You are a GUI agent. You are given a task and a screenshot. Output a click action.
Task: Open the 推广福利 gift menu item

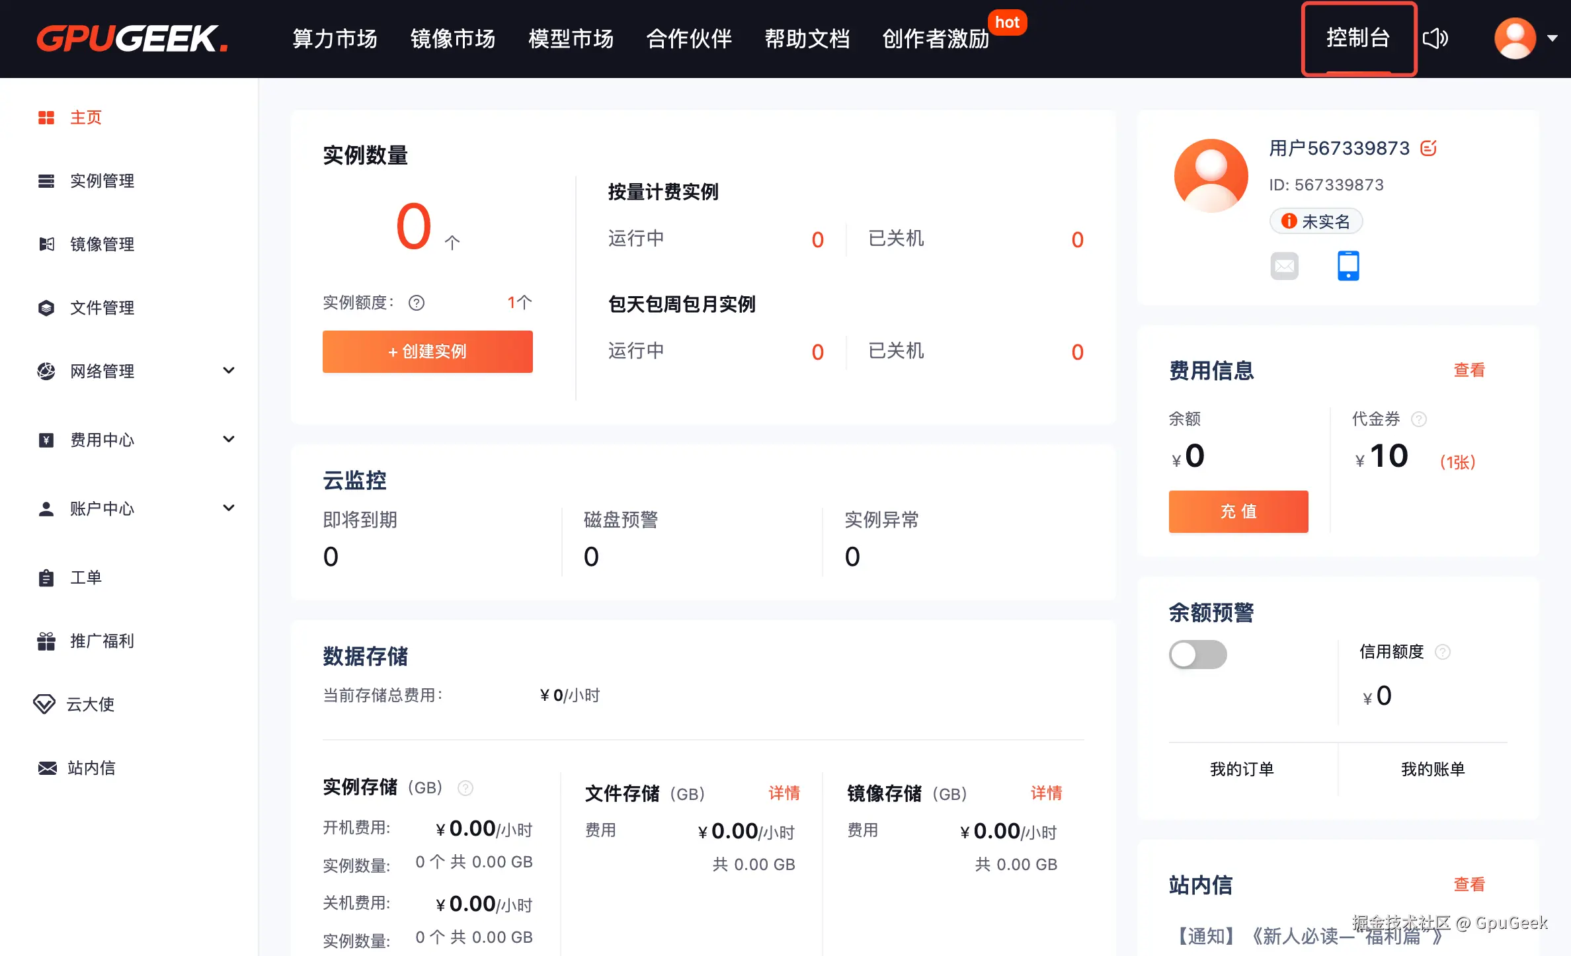[x=102, y=641]
